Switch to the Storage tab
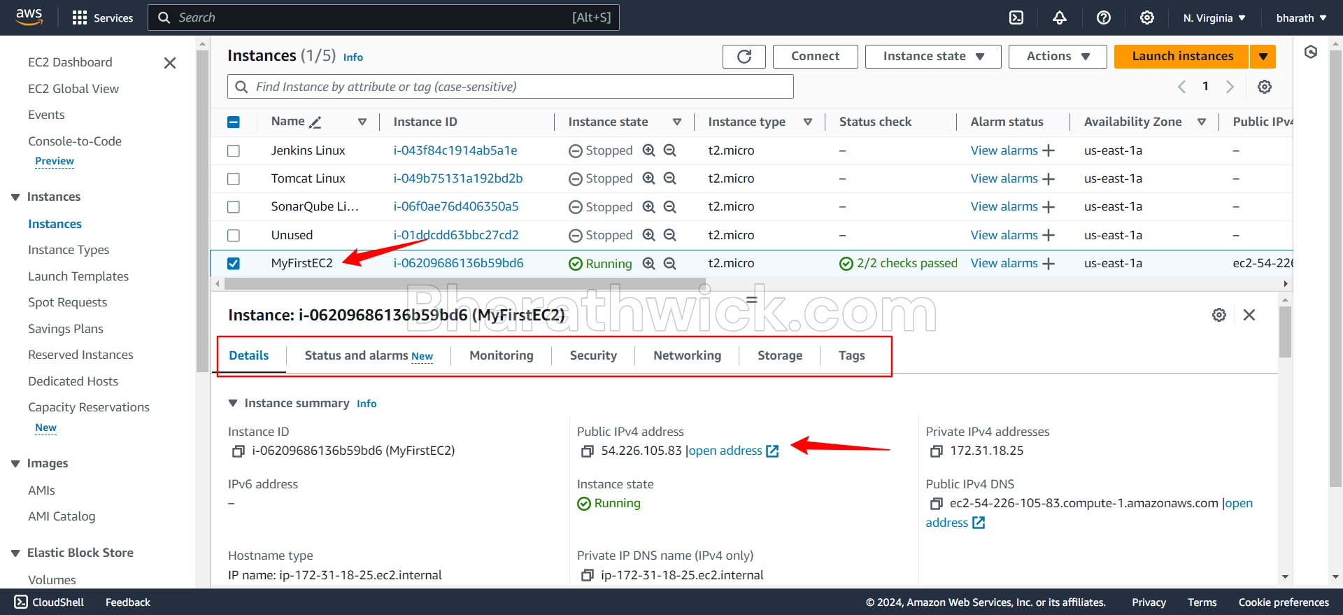 click(x=780, y=355)
